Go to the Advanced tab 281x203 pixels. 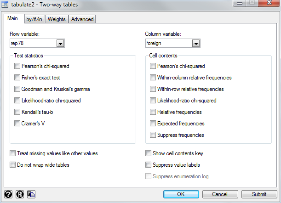[82, 19]
